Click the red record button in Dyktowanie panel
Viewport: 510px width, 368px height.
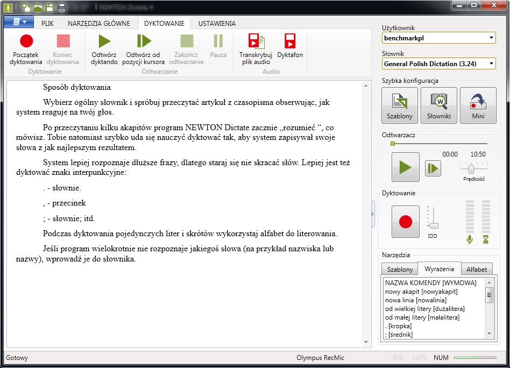(406, 222)
